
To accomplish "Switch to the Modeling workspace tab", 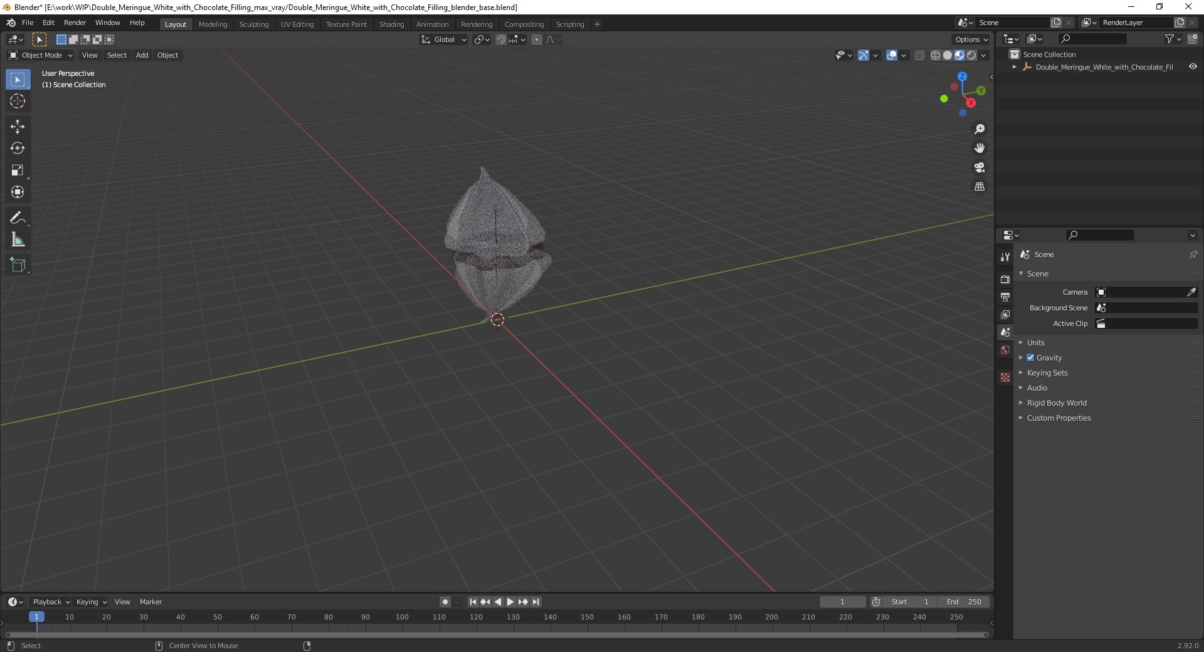I will pyautogui.click(x=213, y=24).
